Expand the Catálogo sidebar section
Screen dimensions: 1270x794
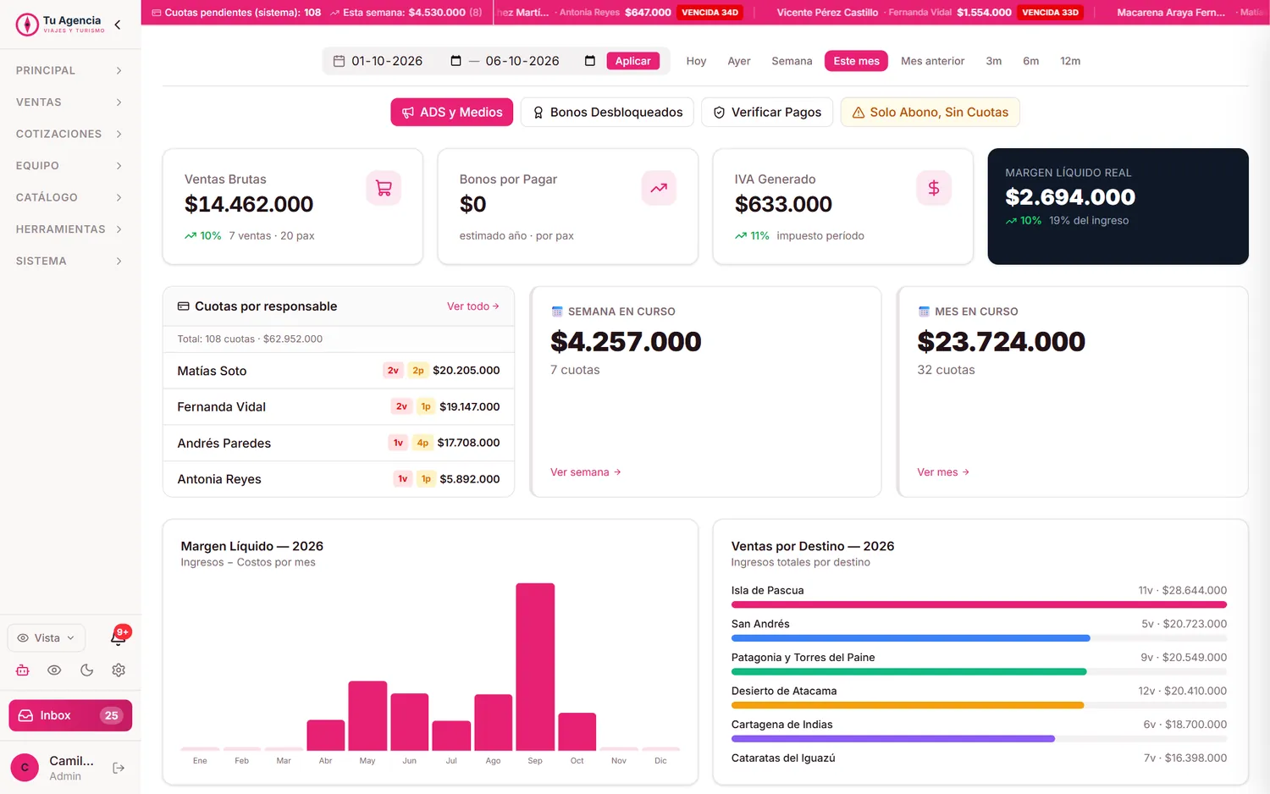pos(69,197)
